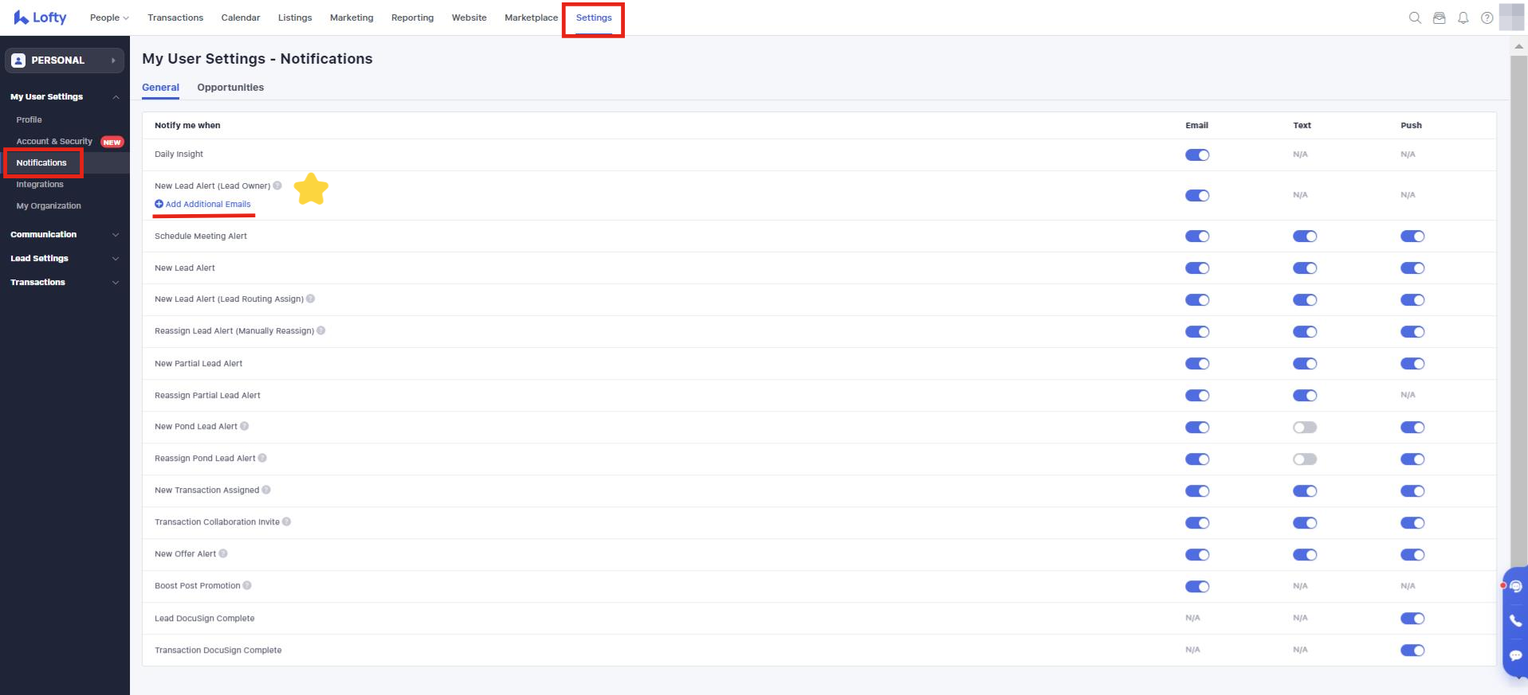The width and height of the screenshot is (1528, 695).
Task: Open the search magnifier icon
Action: click(1415, 18)
